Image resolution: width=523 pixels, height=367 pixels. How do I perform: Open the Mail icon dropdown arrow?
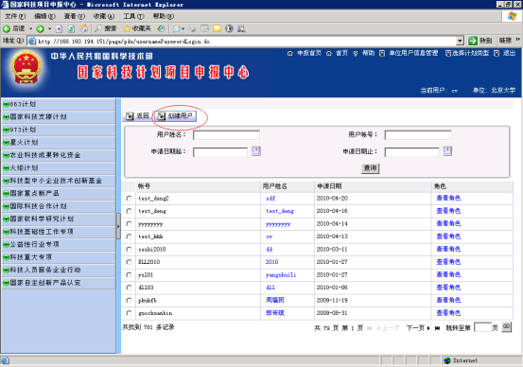tap(183, 28)
